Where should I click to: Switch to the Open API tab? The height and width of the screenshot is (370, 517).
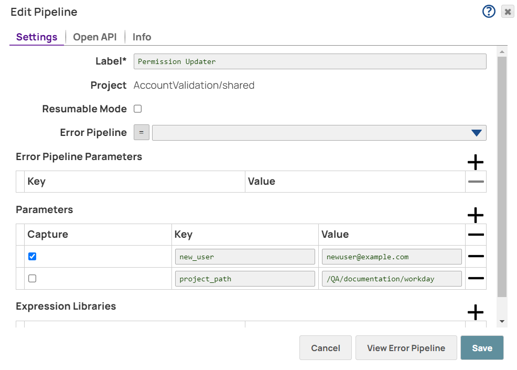94,37
